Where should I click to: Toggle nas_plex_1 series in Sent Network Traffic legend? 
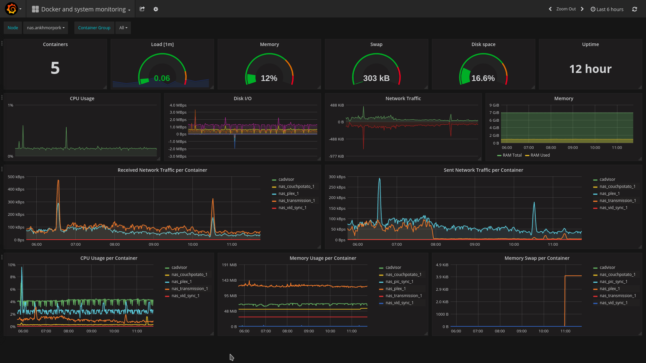point(609,194)
